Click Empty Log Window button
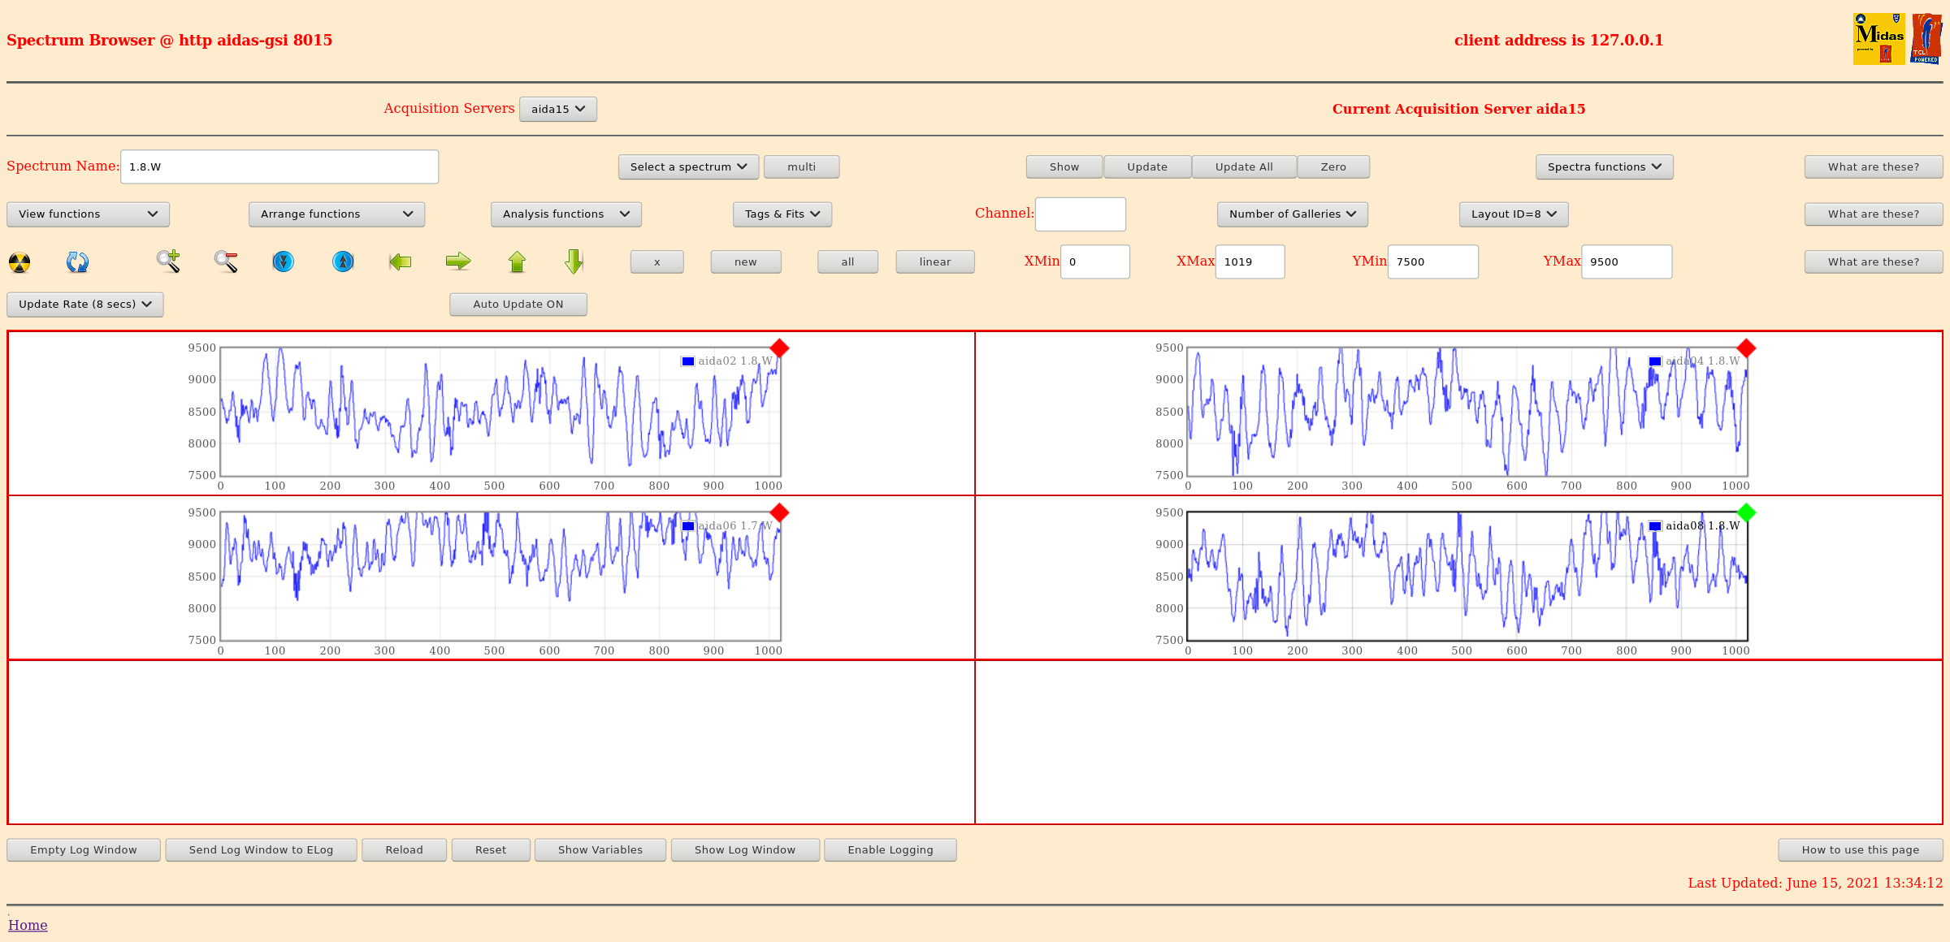1950x942 pixels. point(84,850)
